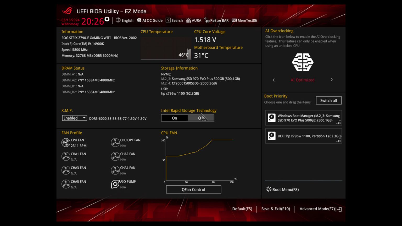Click the Windows Boot Manager disk icon

click(x=272, y=118)
